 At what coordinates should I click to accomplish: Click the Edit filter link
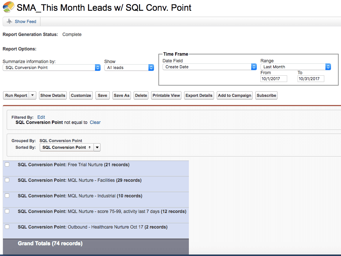[41, 117]
